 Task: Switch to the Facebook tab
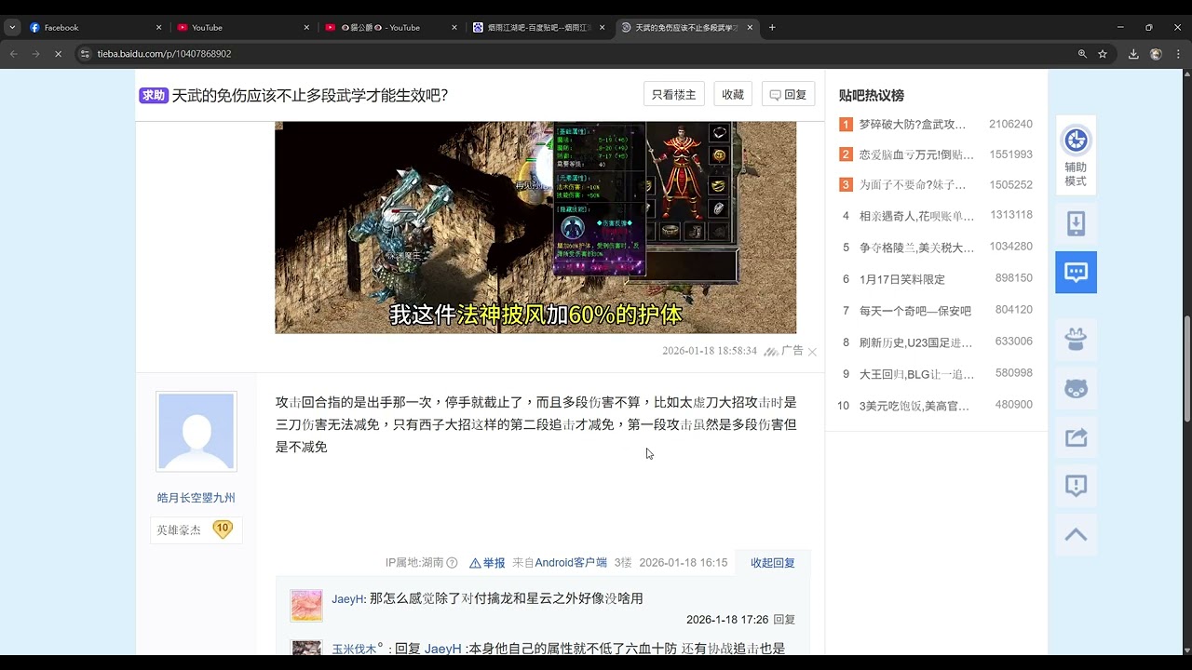click(94, 27)
